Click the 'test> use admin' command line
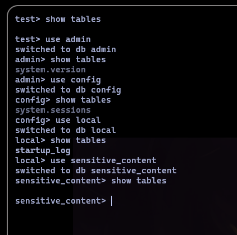 point(53,39)
